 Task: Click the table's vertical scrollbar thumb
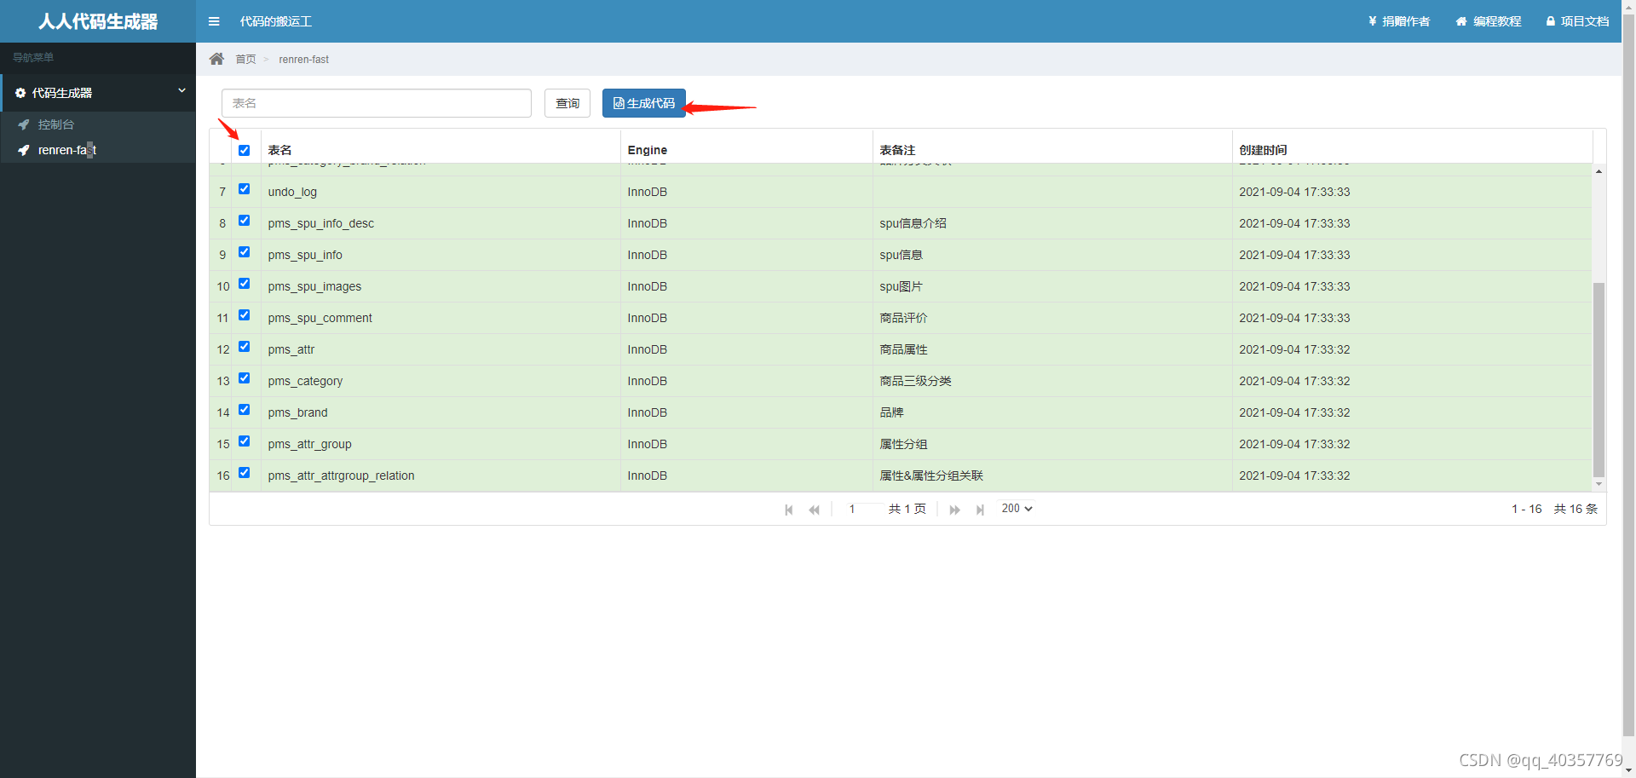(1599, 380)
